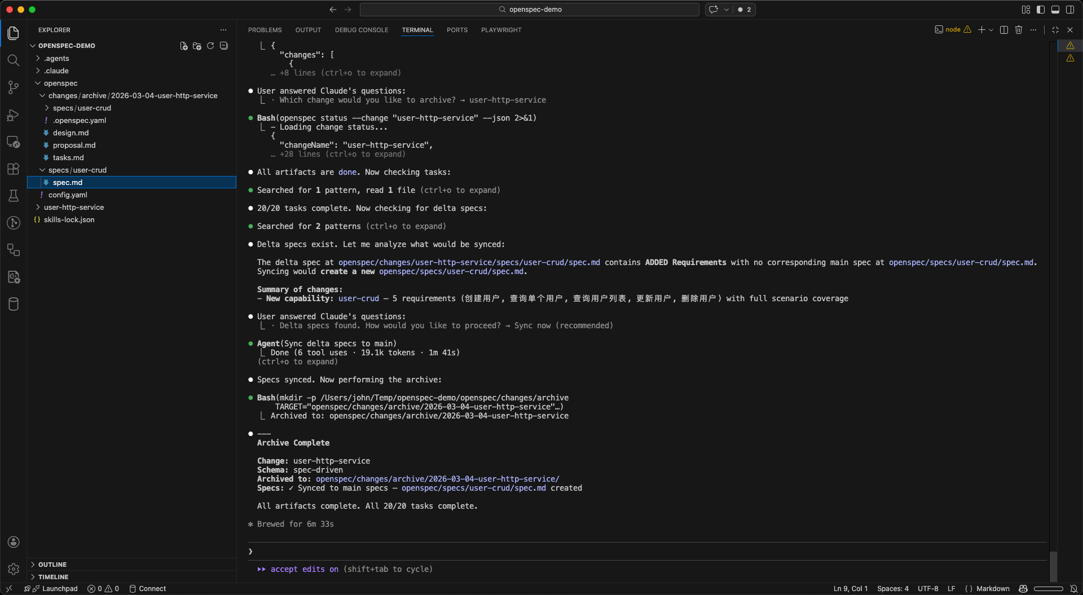Switch to the PROBLEMS tab
1083x595 pixels.
(265, 30)
